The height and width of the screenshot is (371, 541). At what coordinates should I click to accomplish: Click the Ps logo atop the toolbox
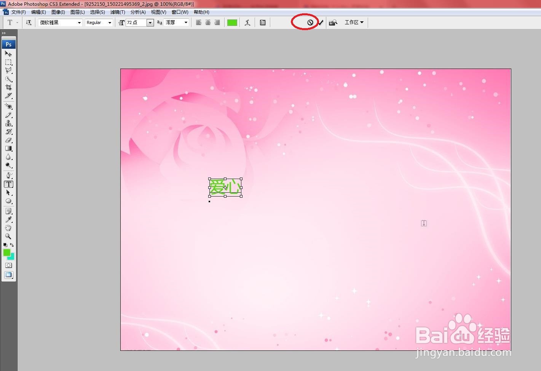(x=8, y=44)
